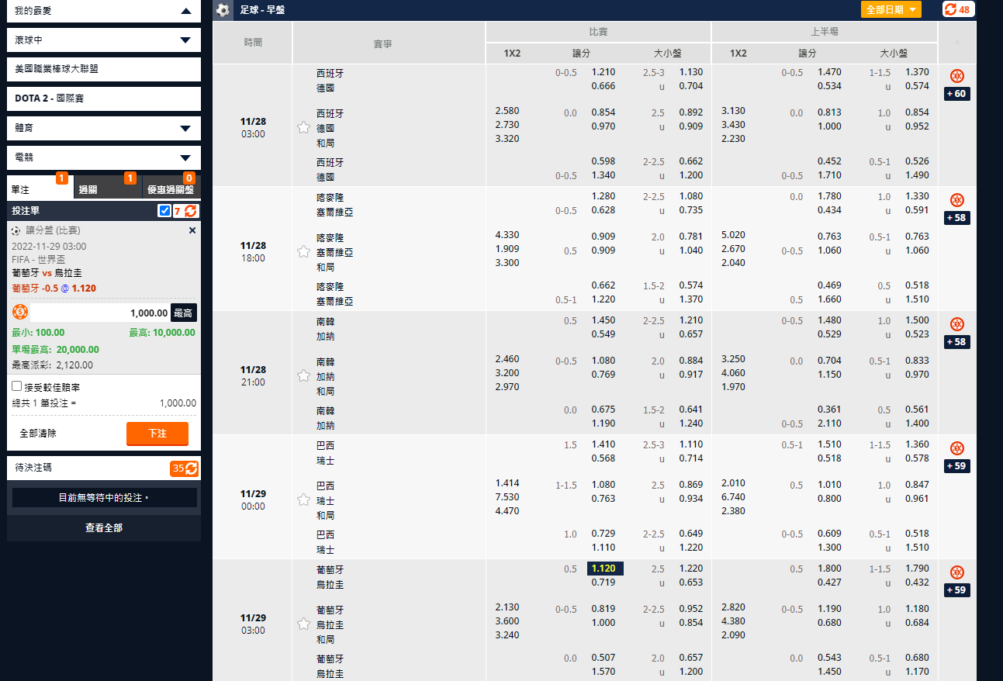Toggle the highlighted 1.120 odds for 葡萄牙
The height and width of the screenshot is (681, 1003).
click(604, 569)
